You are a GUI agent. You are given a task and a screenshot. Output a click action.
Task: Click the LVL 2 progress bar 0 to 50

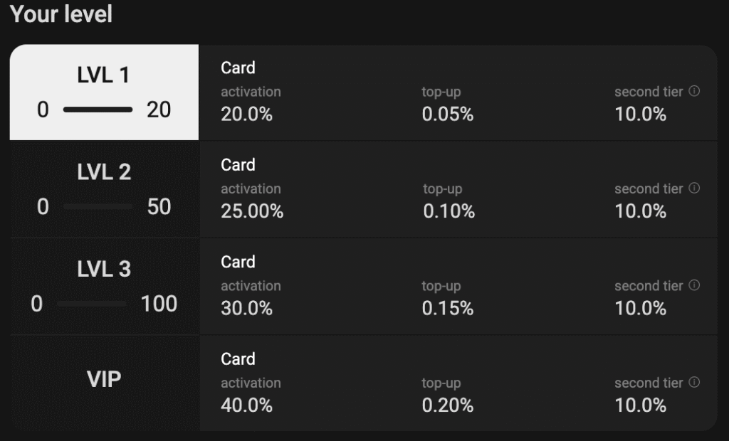(98, 207)
